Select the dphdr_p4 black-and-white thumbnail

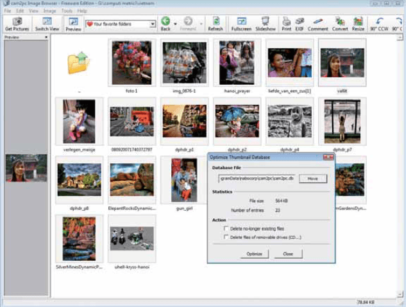tap(290, 121)
